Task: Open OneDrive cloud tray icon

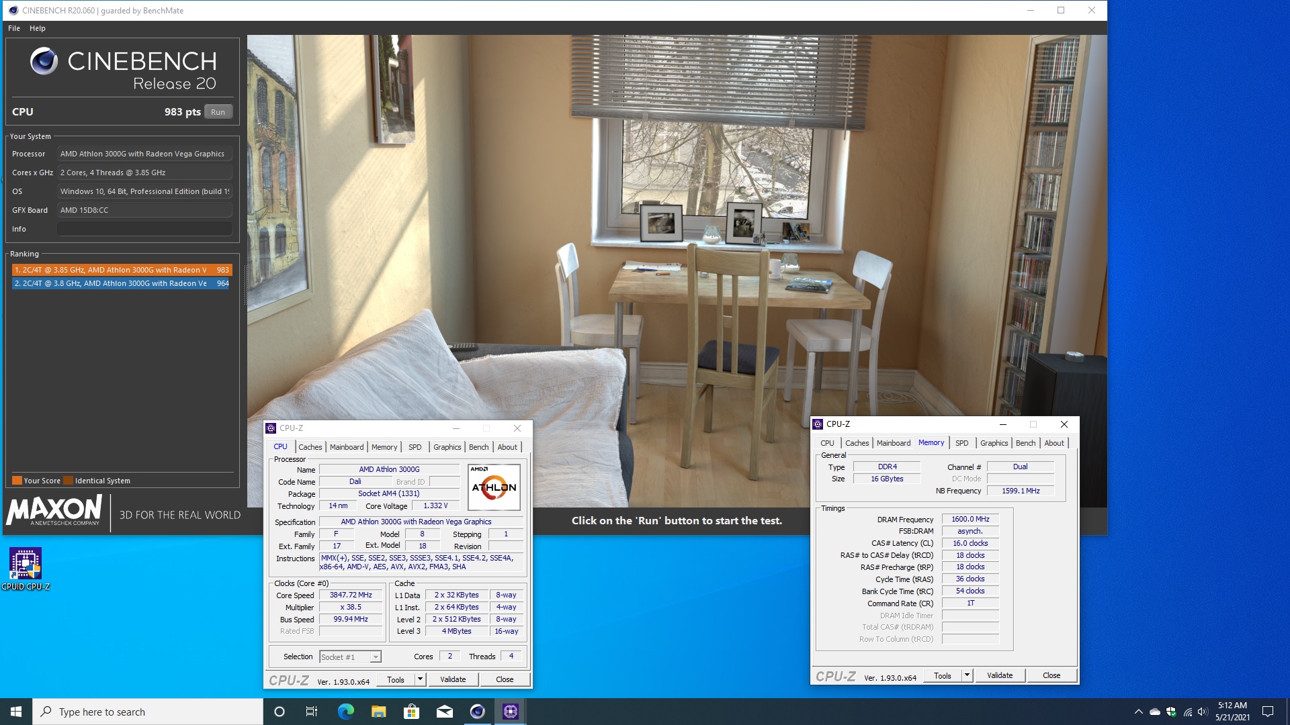Action: 1155,712
